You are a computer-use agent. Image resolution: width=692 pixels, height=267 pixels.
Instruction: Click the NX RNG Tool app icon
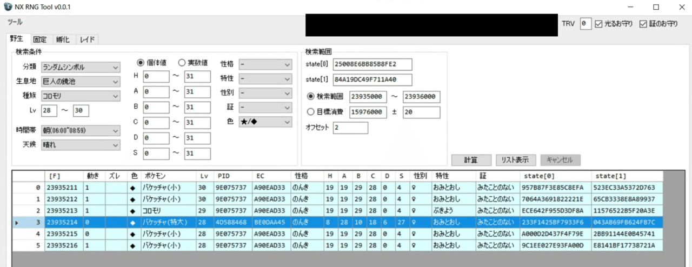(x=8, y=7)
